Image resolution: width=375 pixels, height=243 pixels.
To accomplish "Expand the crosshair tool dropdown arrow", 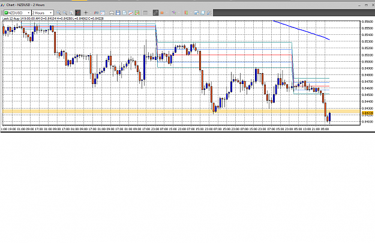I will (x=91, y=13).
